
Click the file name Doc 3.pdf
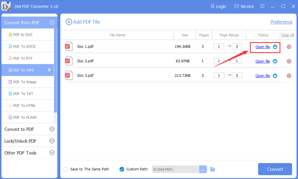(85, 75)
